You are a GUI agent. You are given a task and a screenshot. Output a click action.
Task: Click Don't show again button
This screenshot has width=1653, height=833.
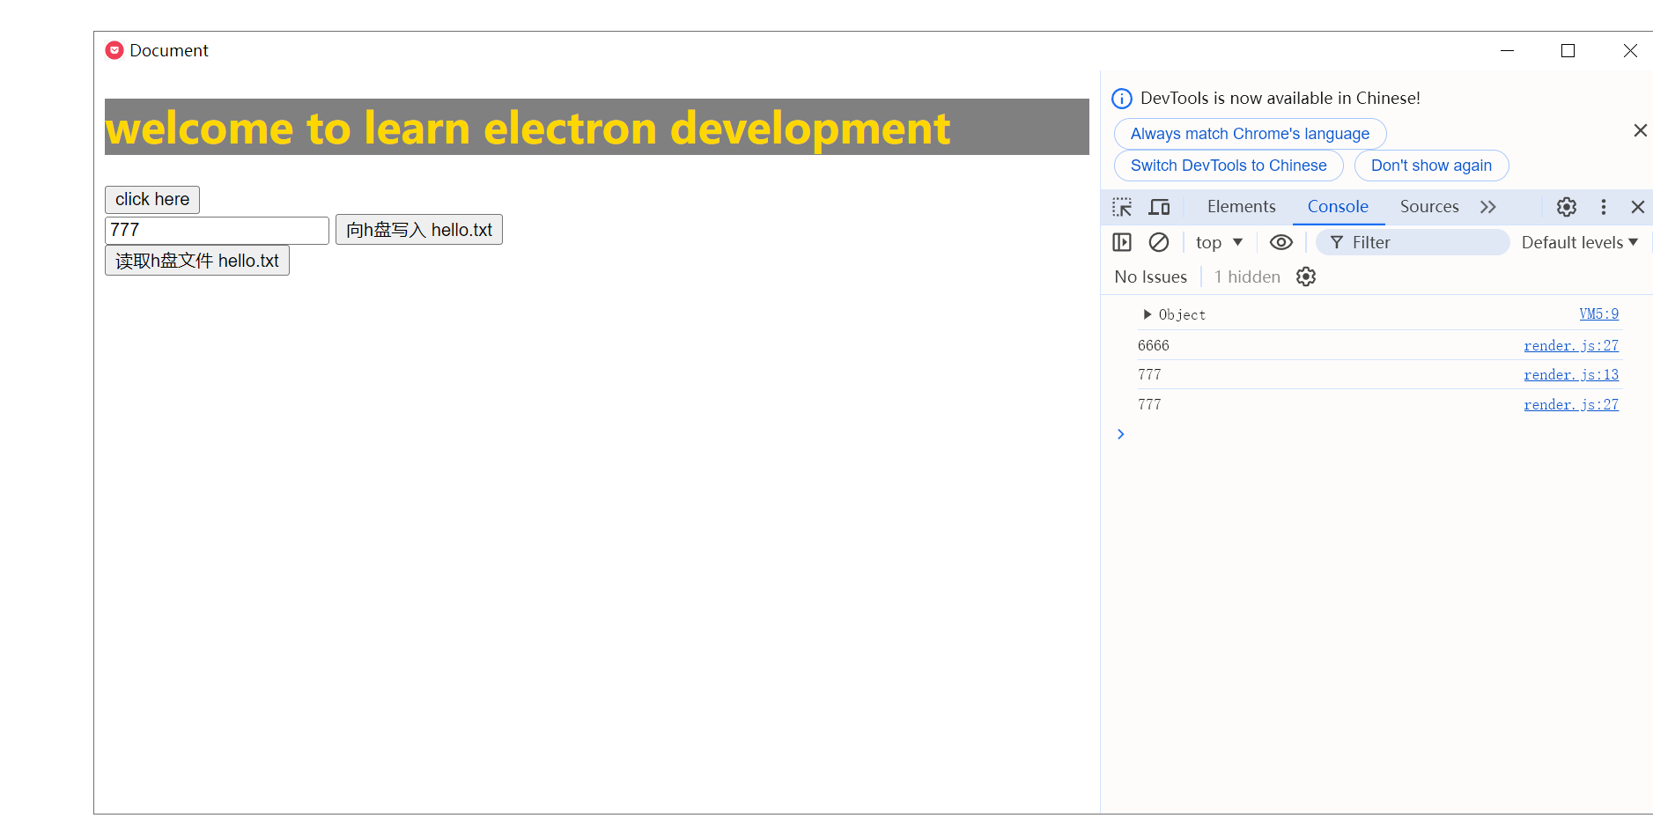point(1431,166)
